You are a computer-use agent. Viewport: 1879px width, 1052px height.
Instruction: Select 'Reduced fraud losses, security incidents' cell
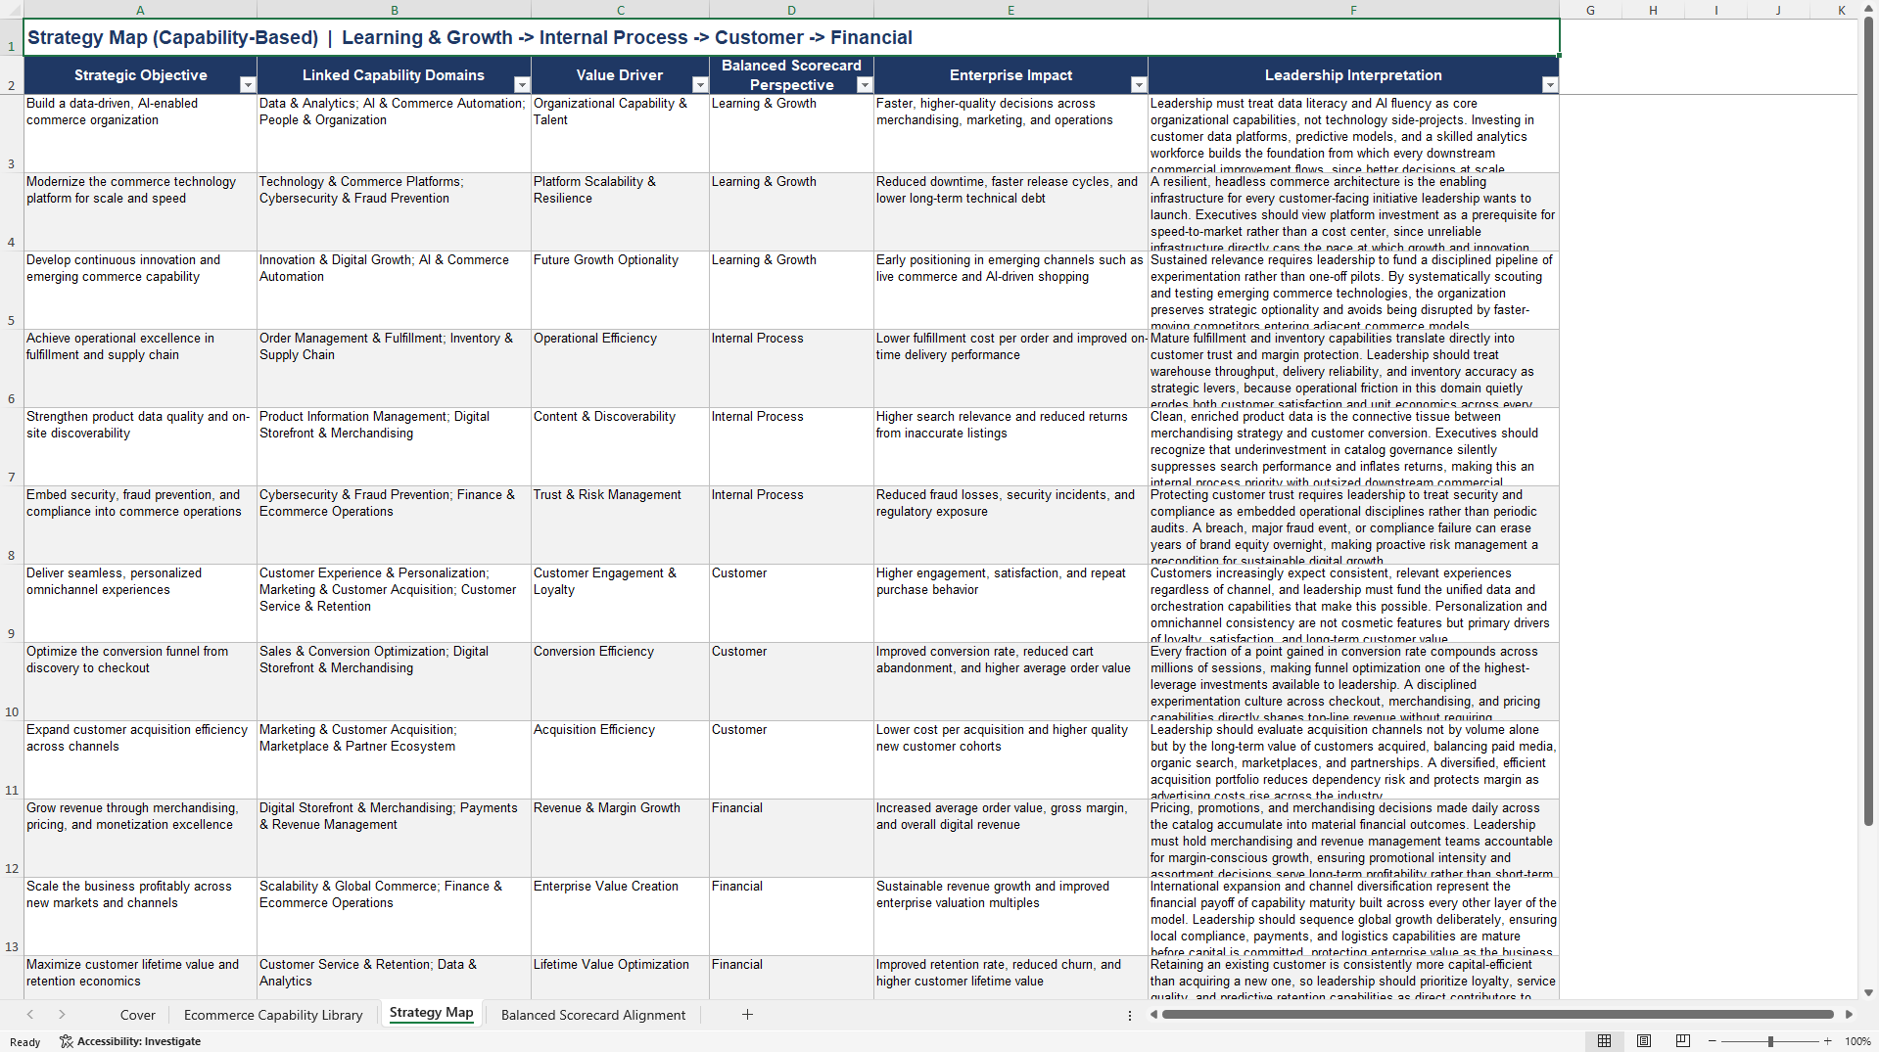tap(1010, 526)
